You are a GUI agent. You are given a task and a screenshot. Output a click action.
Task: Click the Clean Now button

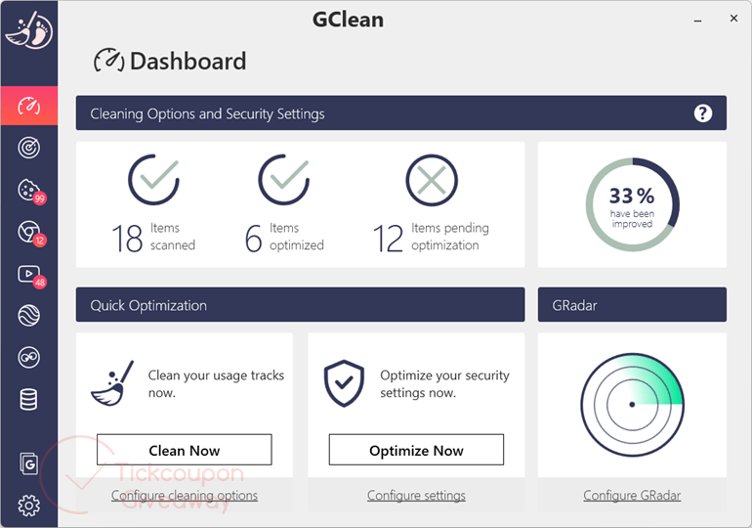click(185, 450)
